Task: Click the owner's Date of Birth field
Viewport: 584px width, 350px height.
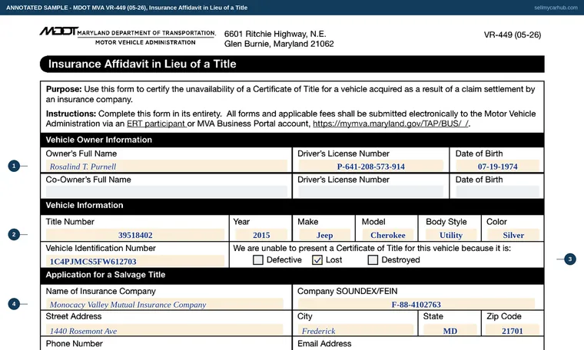Action: [498, 166]
